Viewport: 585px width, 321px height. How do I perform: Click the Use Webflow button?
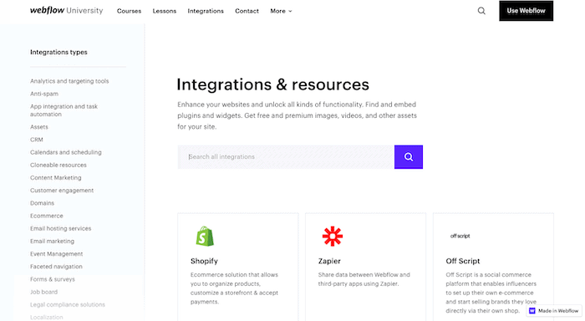(x=526, y=11)
